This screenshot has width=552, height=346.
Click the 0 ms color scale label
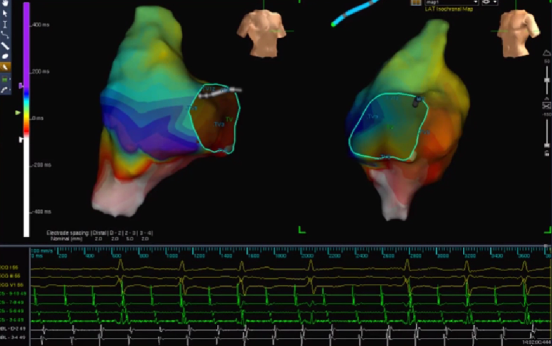38,118
